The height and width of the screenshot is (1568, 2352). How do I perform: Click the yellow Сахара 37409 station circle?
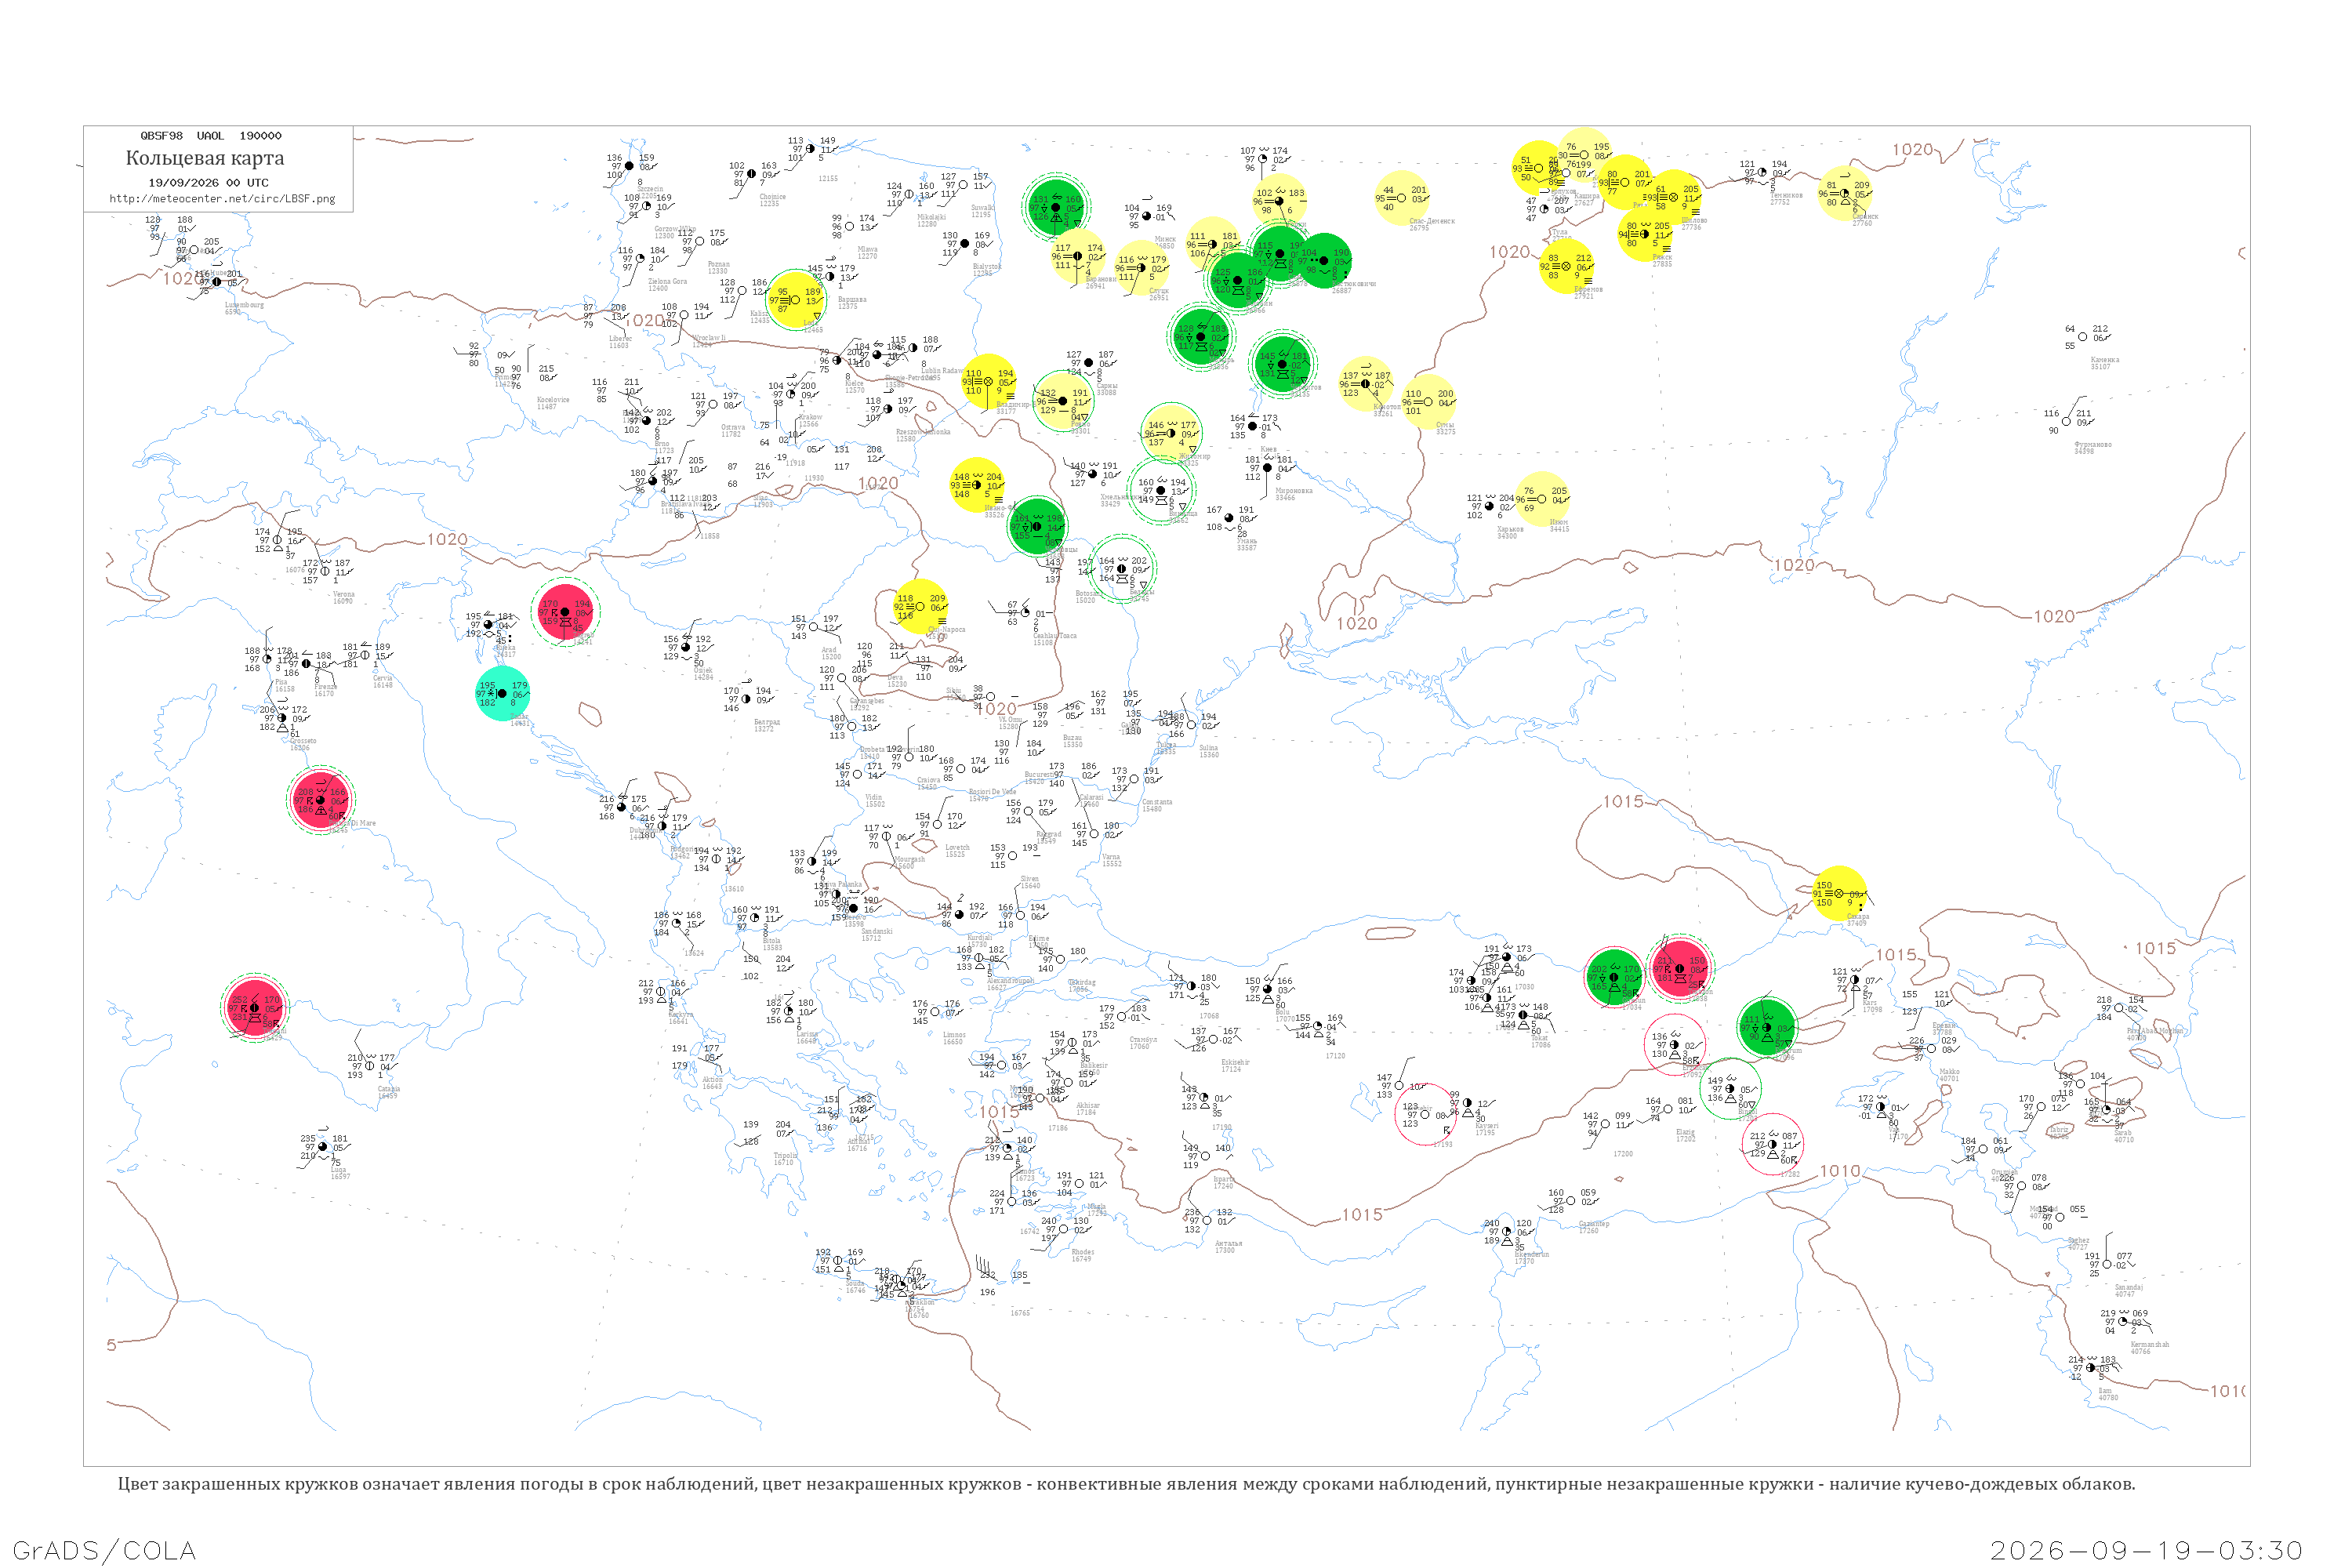click(x=1839, y=893)
